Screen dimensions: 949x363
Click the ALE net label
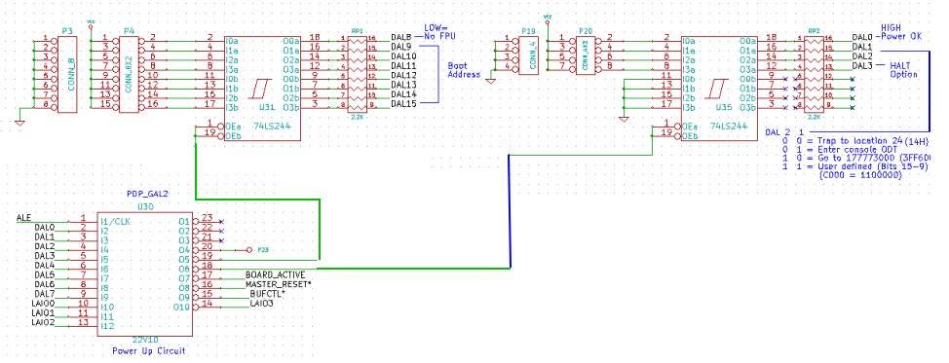click(24, 218)
